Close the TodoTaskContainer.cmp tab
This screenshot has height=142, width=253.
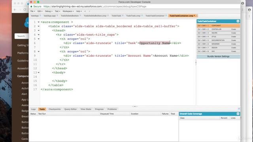tap(196, 16)
